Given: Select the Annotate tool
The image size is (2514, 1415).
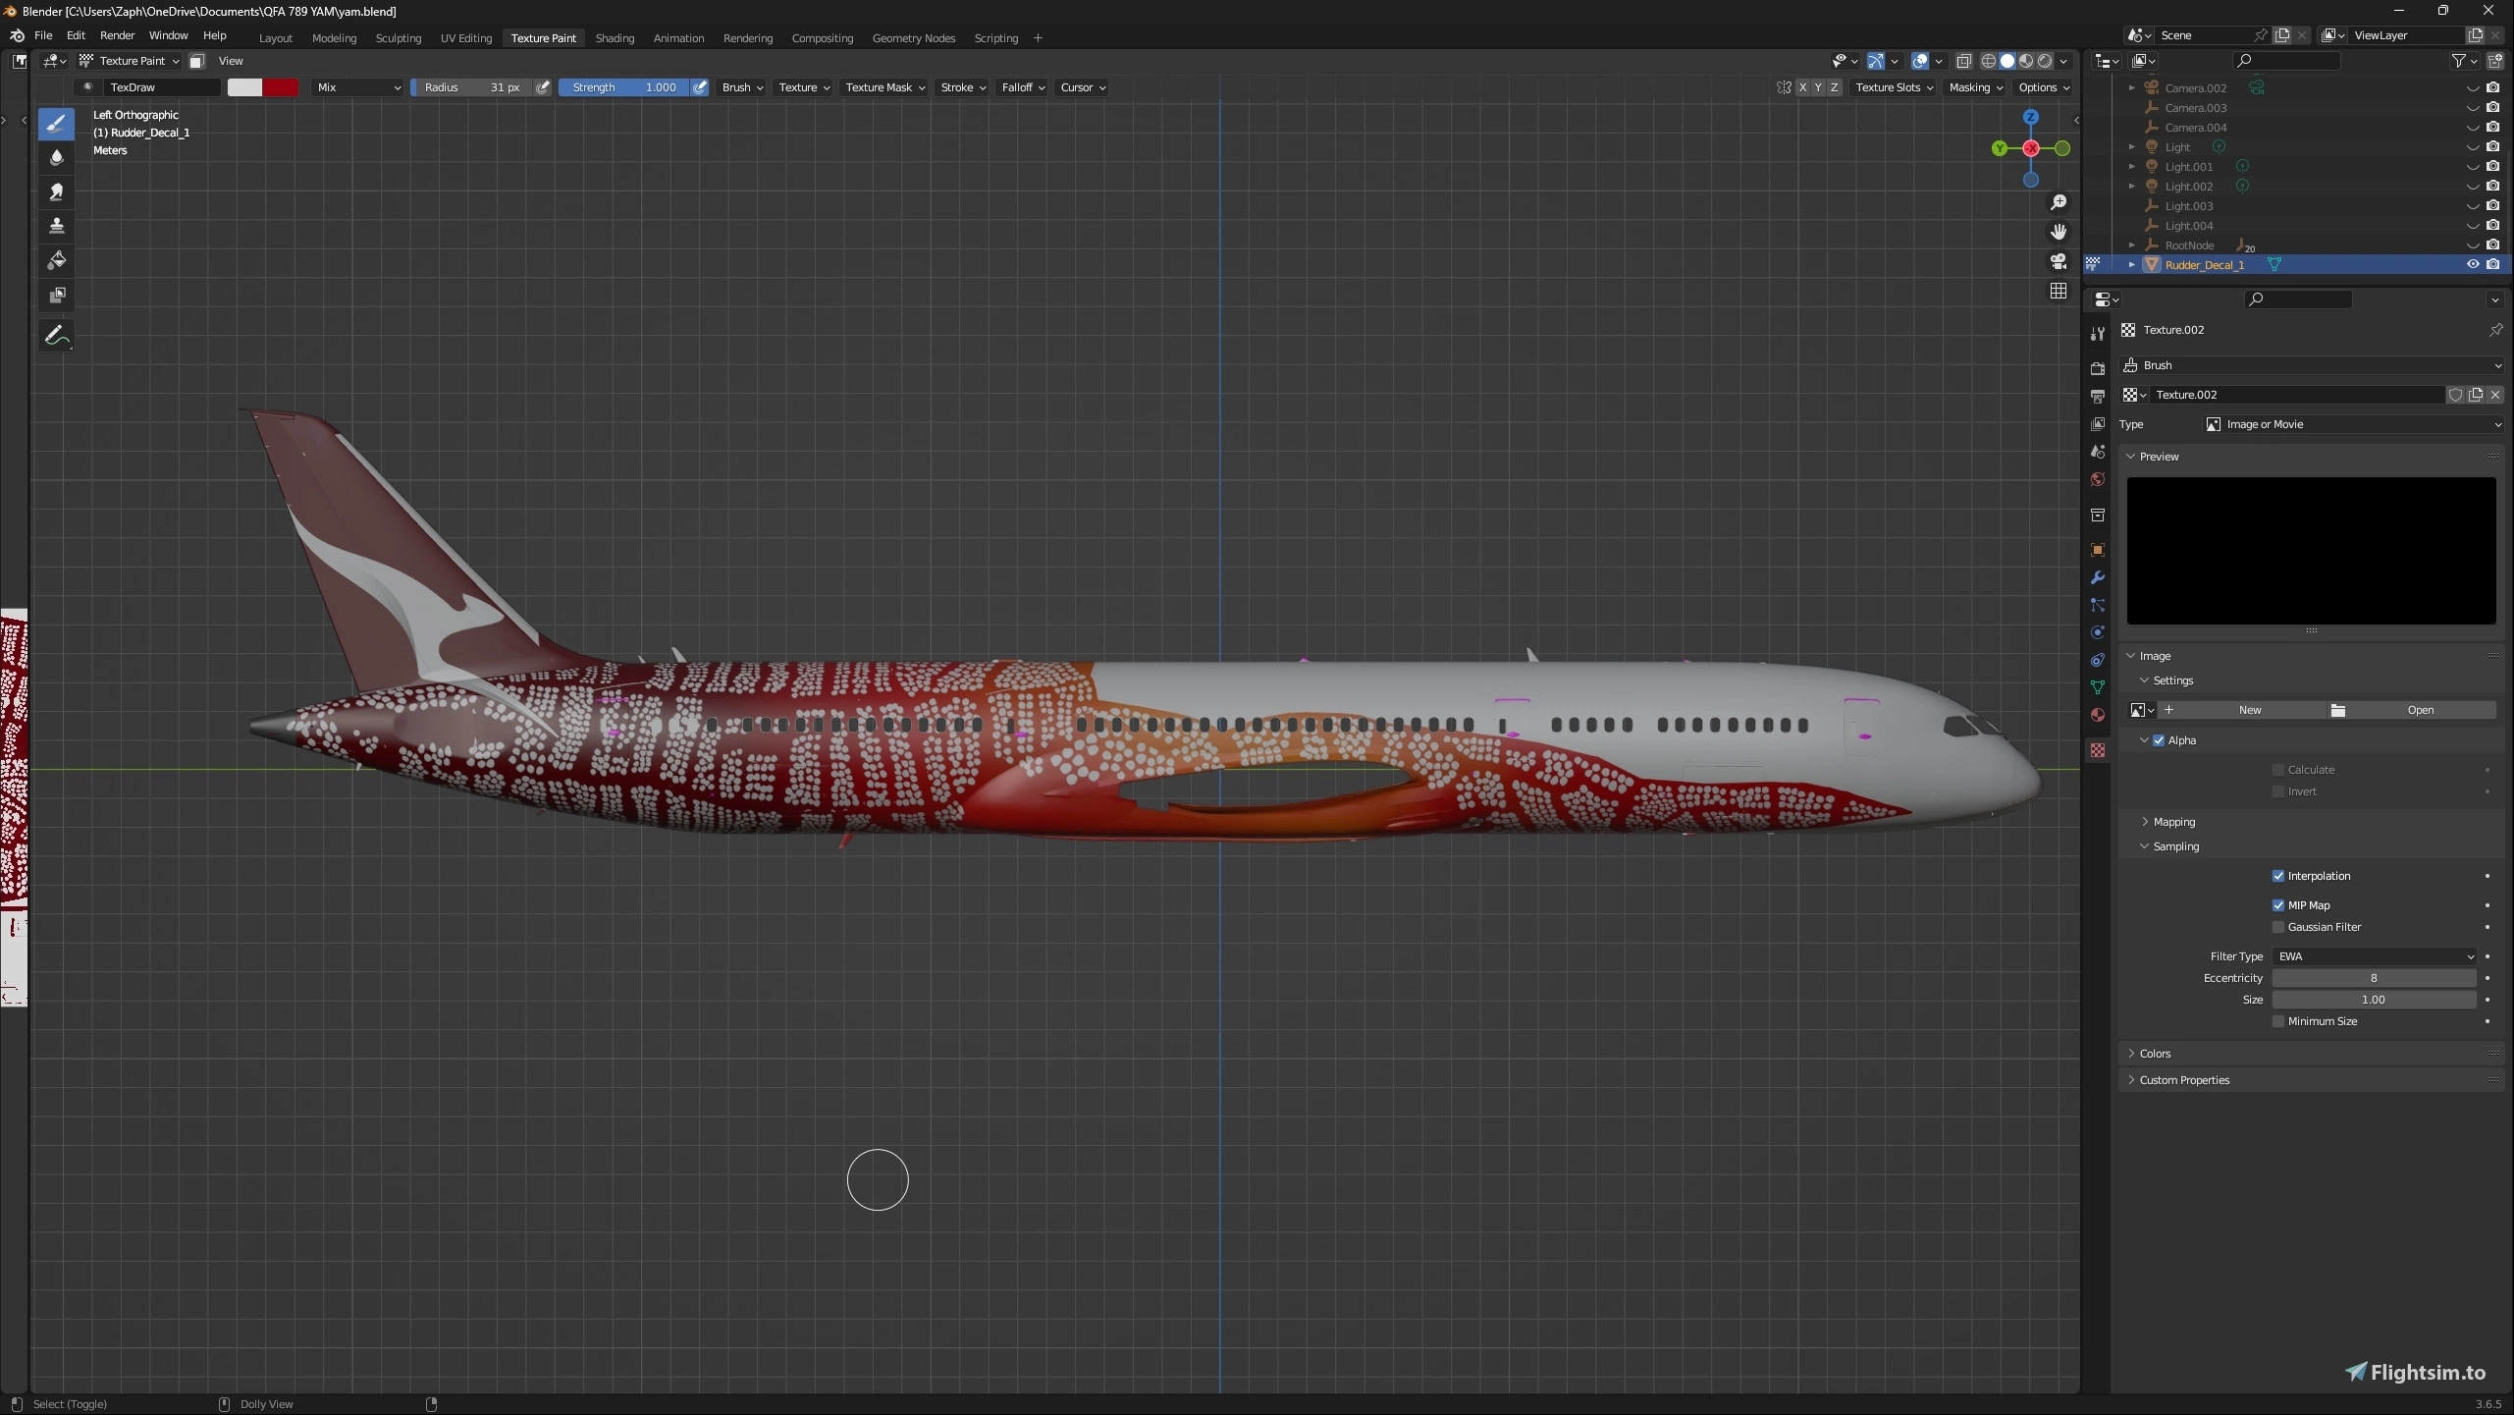Looking at the screenshot, I should (x=56, y=336).
